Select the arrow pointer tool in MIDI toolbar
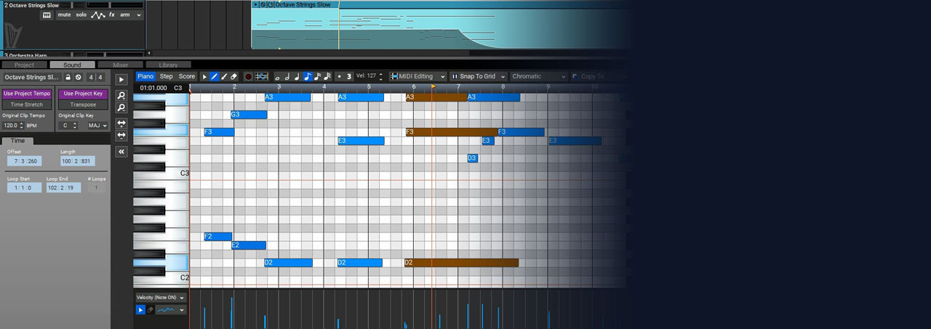Image resolution: width=931 pixels, height=329 pixels. [204, 76]
